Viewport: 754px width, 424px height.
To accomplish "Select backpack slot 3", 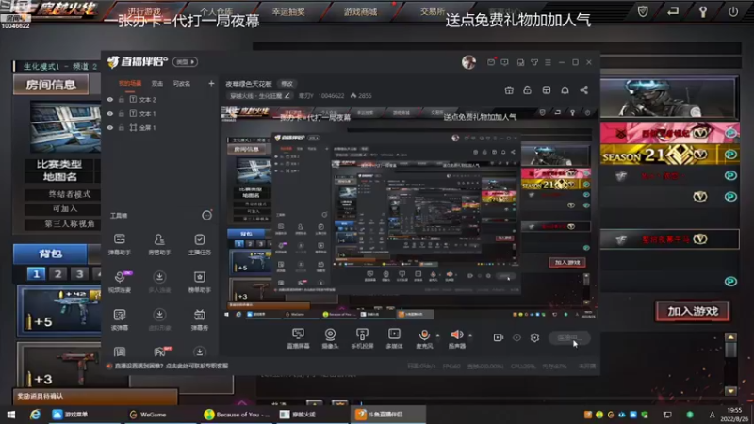I will click(79, 273).
